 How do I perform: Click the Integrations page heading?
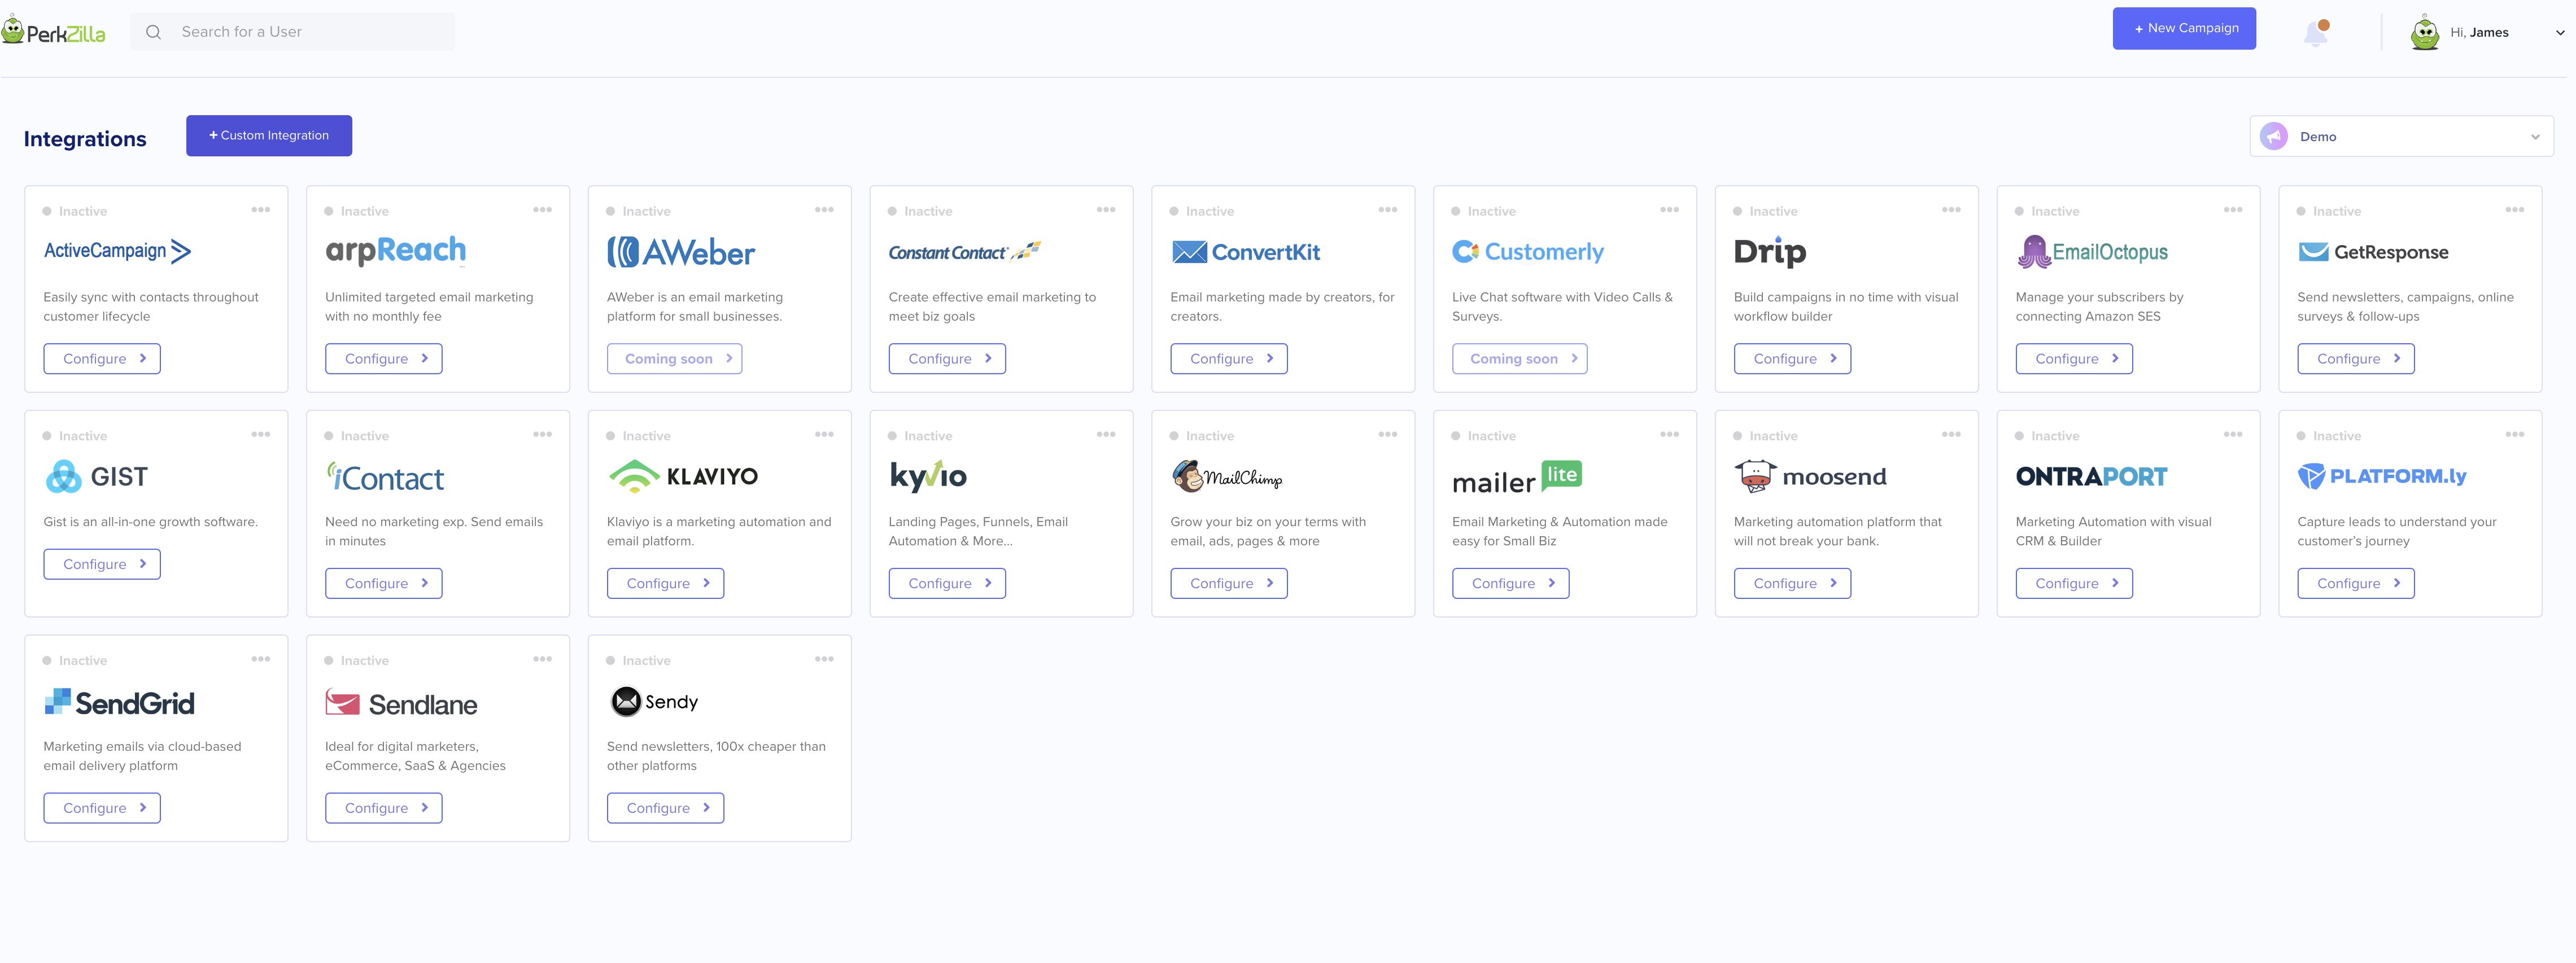pos(85,139)
